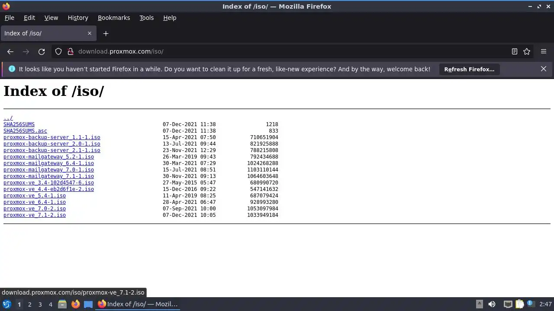Screen dimensions: 554x311
Task: Open the SHA256SUMS file link
Action: [19, 124]
